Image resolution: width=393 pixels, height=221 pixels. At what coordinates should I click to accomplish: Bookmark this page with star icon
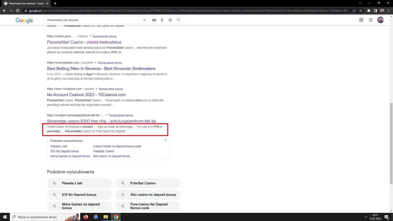(x=361, y=11)
